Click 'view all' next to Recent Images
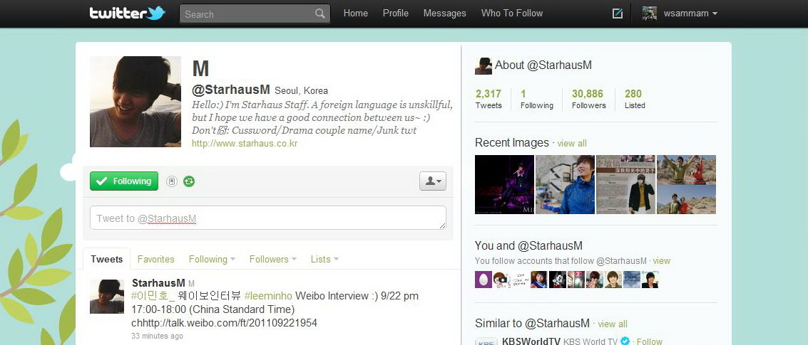Viewport: 808px width, 345px height. click(x=572, y=144)
